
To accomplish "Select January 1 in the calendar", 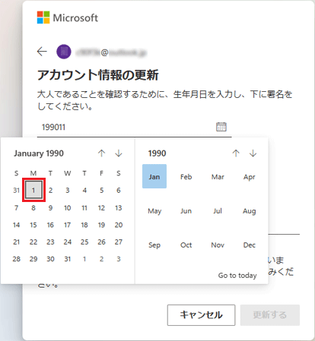I will click(33, 190).
